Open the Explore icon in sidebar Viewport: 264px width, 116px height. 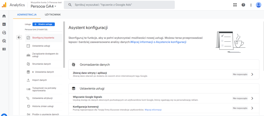[4, 33]
